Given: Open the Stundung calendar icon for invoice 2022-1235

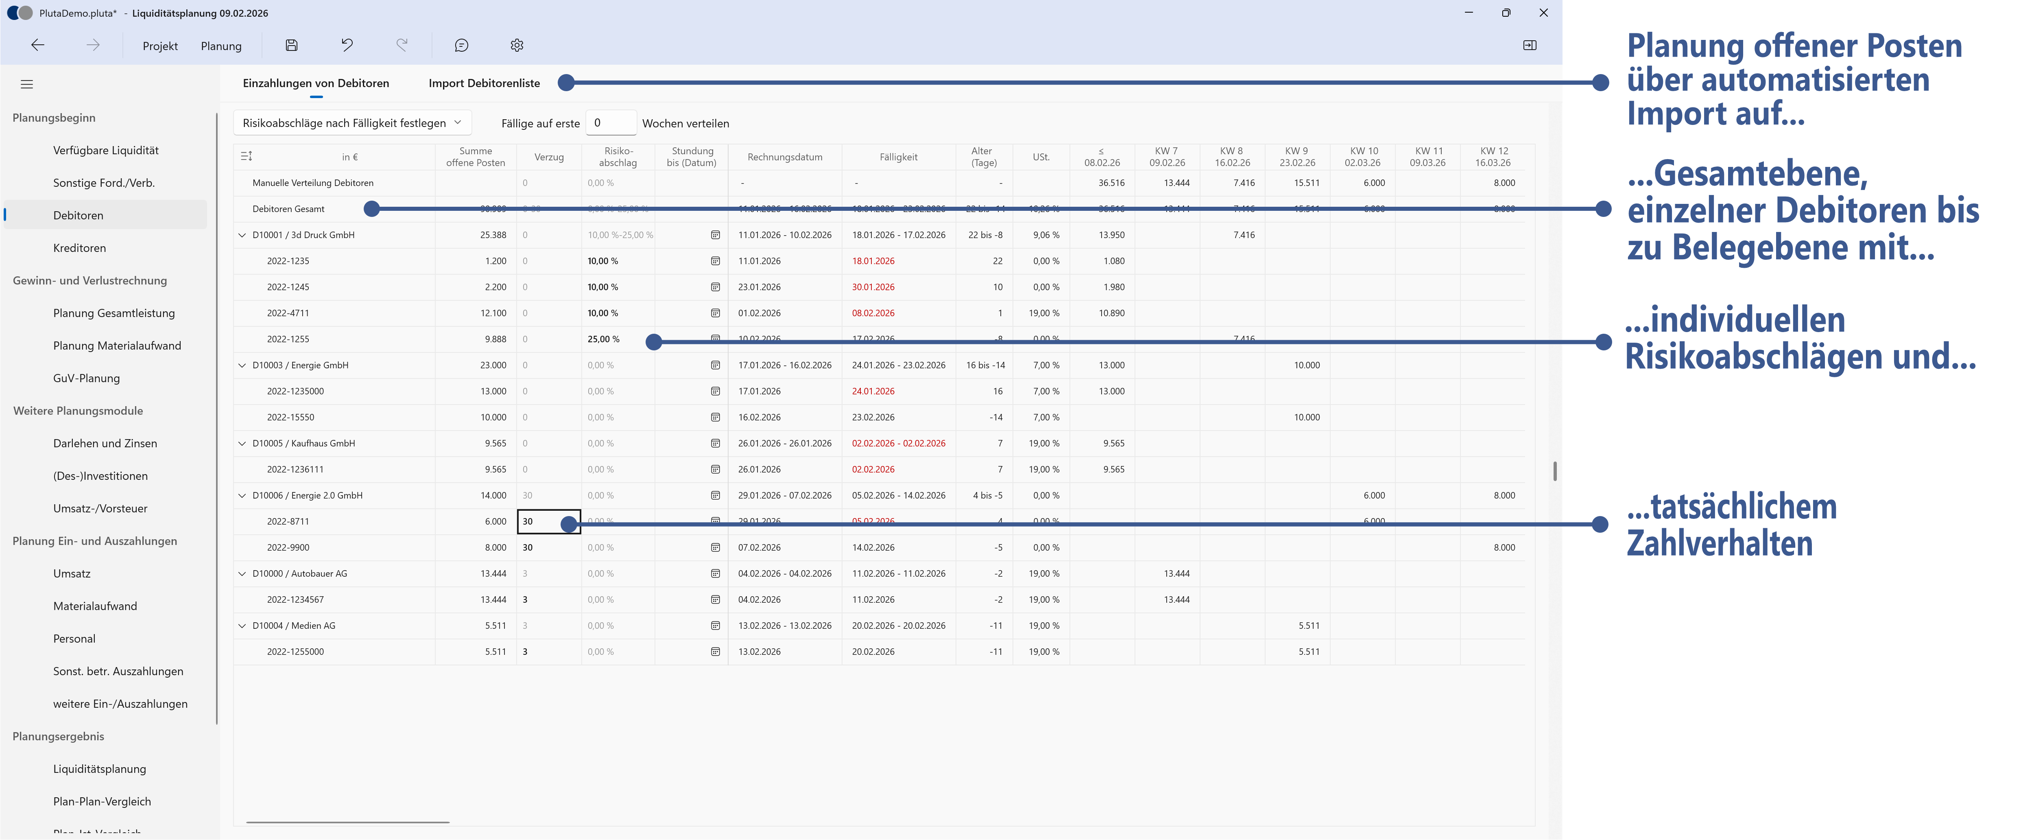Looking at the screenshot, I should [715, 261].
